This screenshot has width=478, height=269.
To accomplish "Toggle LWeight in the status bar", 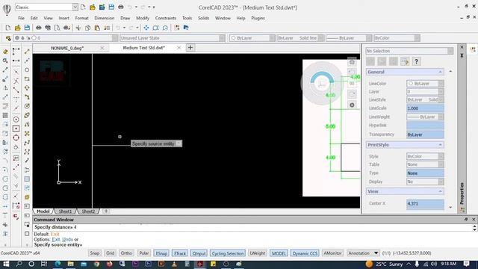I will pos(257,253).
